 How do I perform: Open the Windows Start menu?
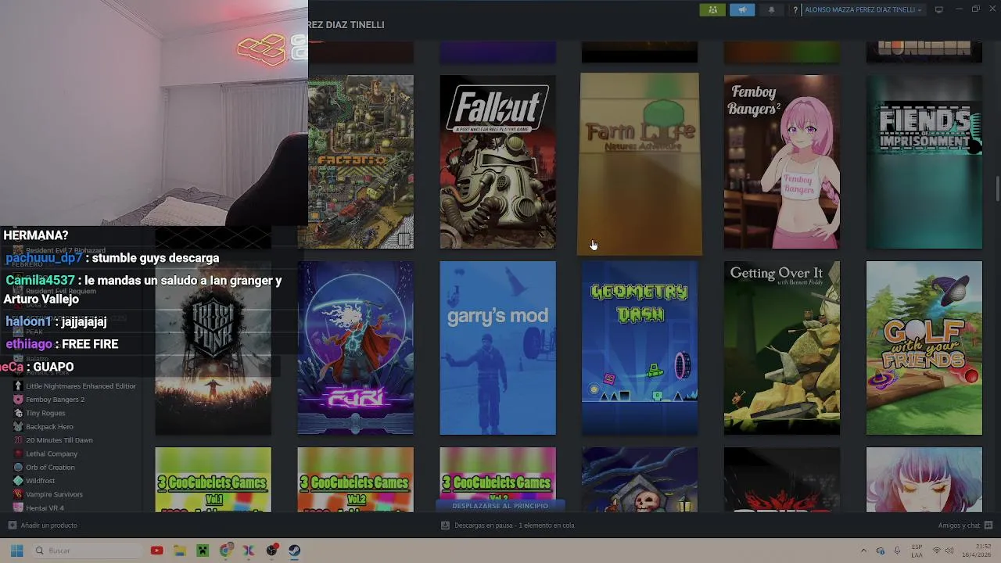click(x=16, y=550)
